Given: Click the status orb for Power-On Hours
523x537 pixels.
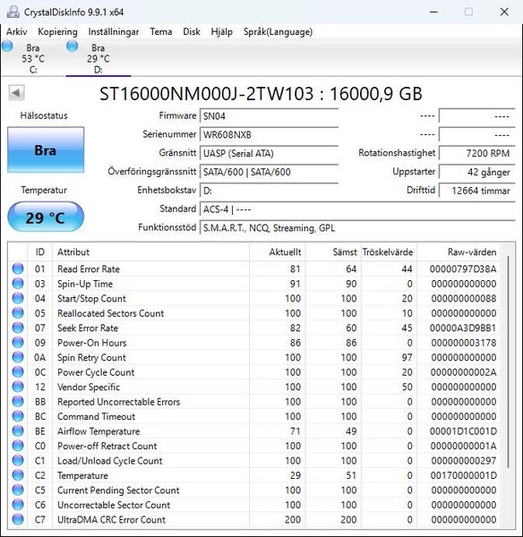Looking at the screenshot, I should [x=18, y=343].
